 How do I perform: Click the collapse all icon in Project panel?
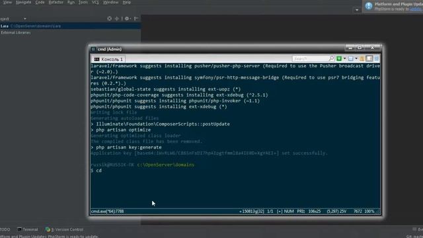click(117, 19)
